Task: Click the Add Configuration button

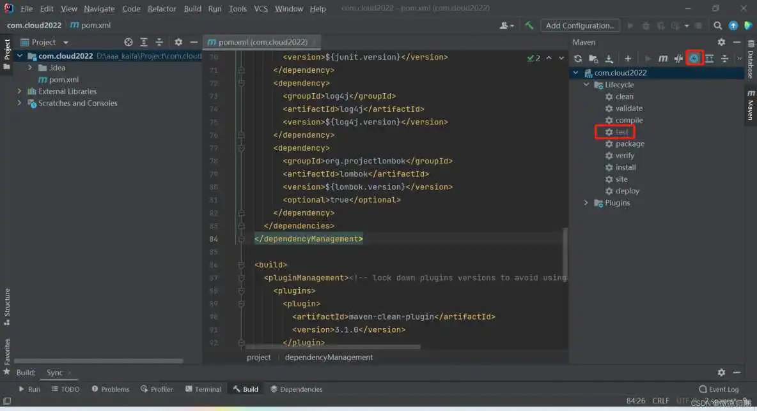Action: pos(580,26)
